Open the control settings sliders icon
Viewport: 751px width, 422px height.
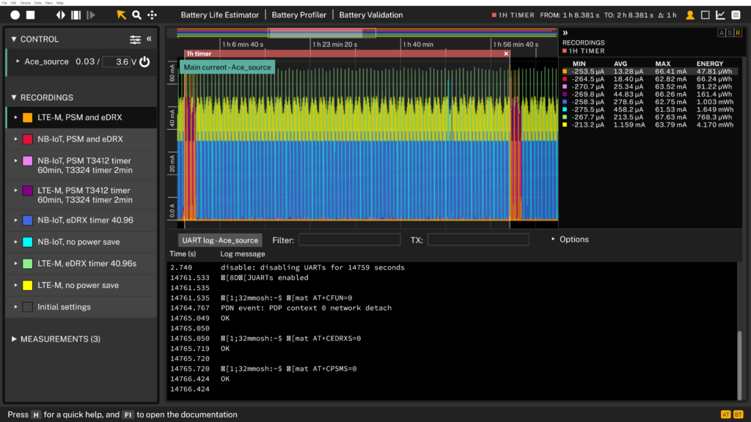coord(135,40)
